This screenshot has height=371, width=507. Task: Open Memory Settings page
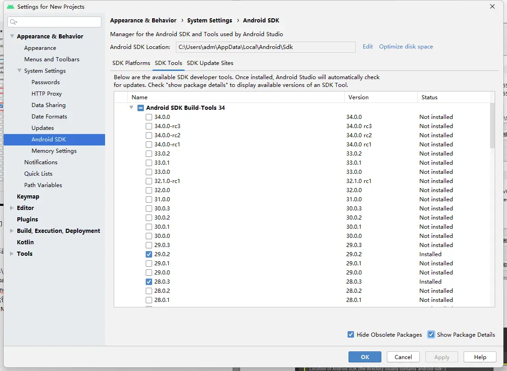coord(54,151)
